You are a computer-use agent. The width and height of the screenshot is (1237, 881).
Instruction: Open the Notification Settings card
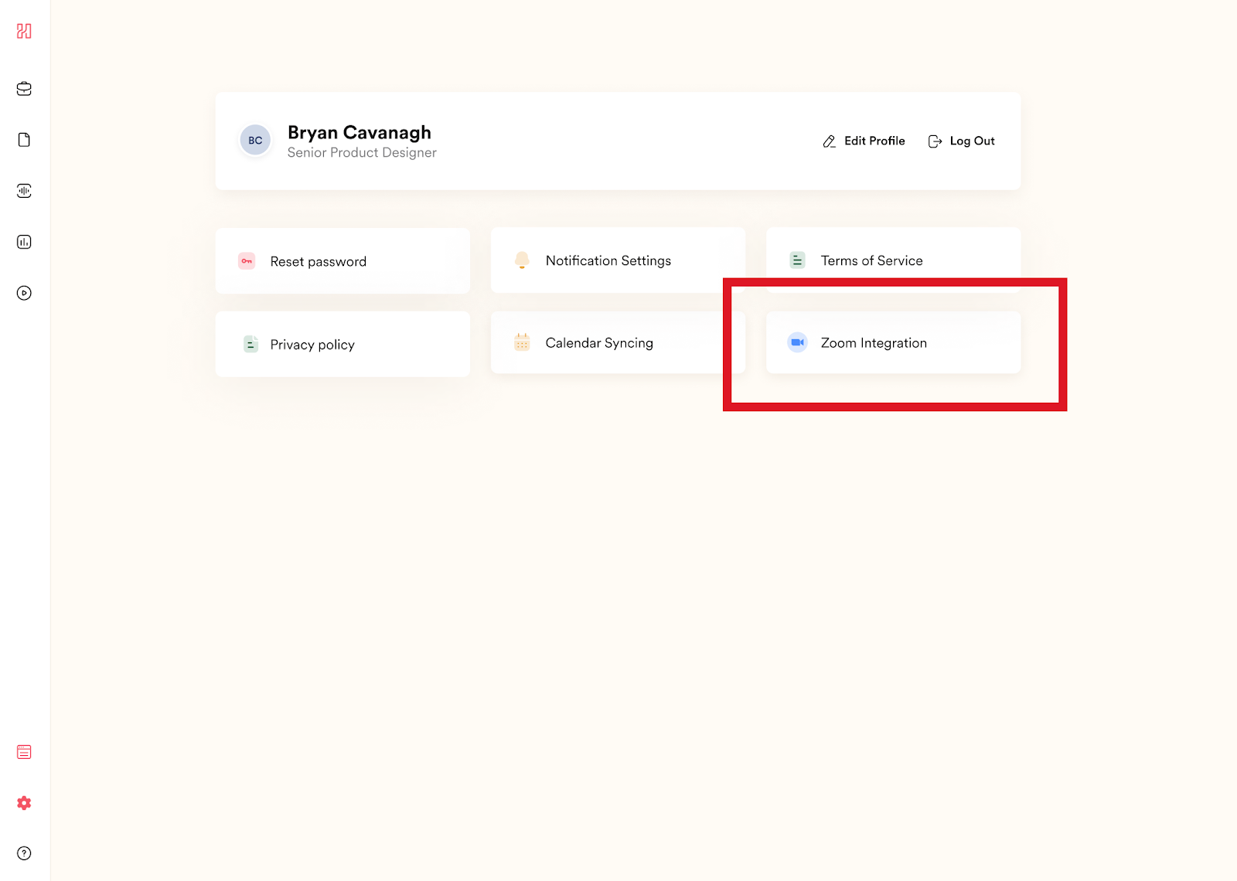point(618,260)
